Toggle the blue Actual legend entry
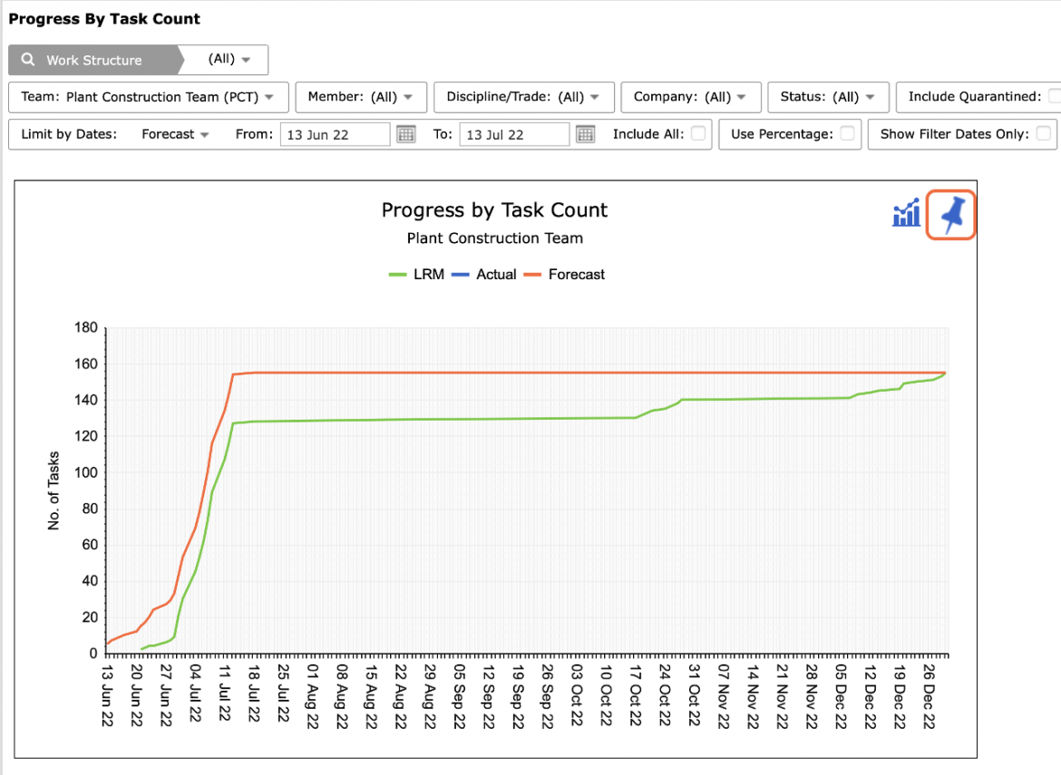The image size is (1061, 775). (484, 275)
